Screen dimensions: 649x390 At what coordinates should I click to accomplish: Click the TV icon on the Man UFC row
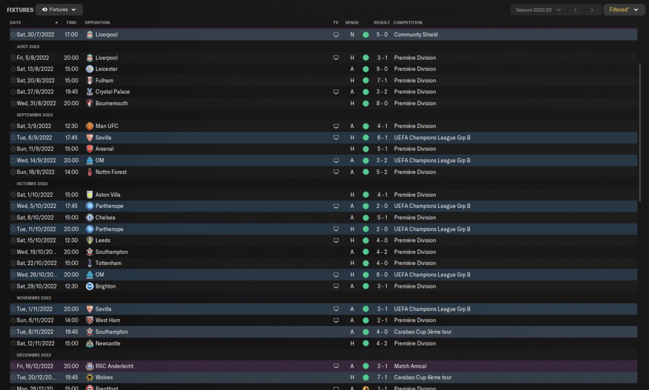336,126
